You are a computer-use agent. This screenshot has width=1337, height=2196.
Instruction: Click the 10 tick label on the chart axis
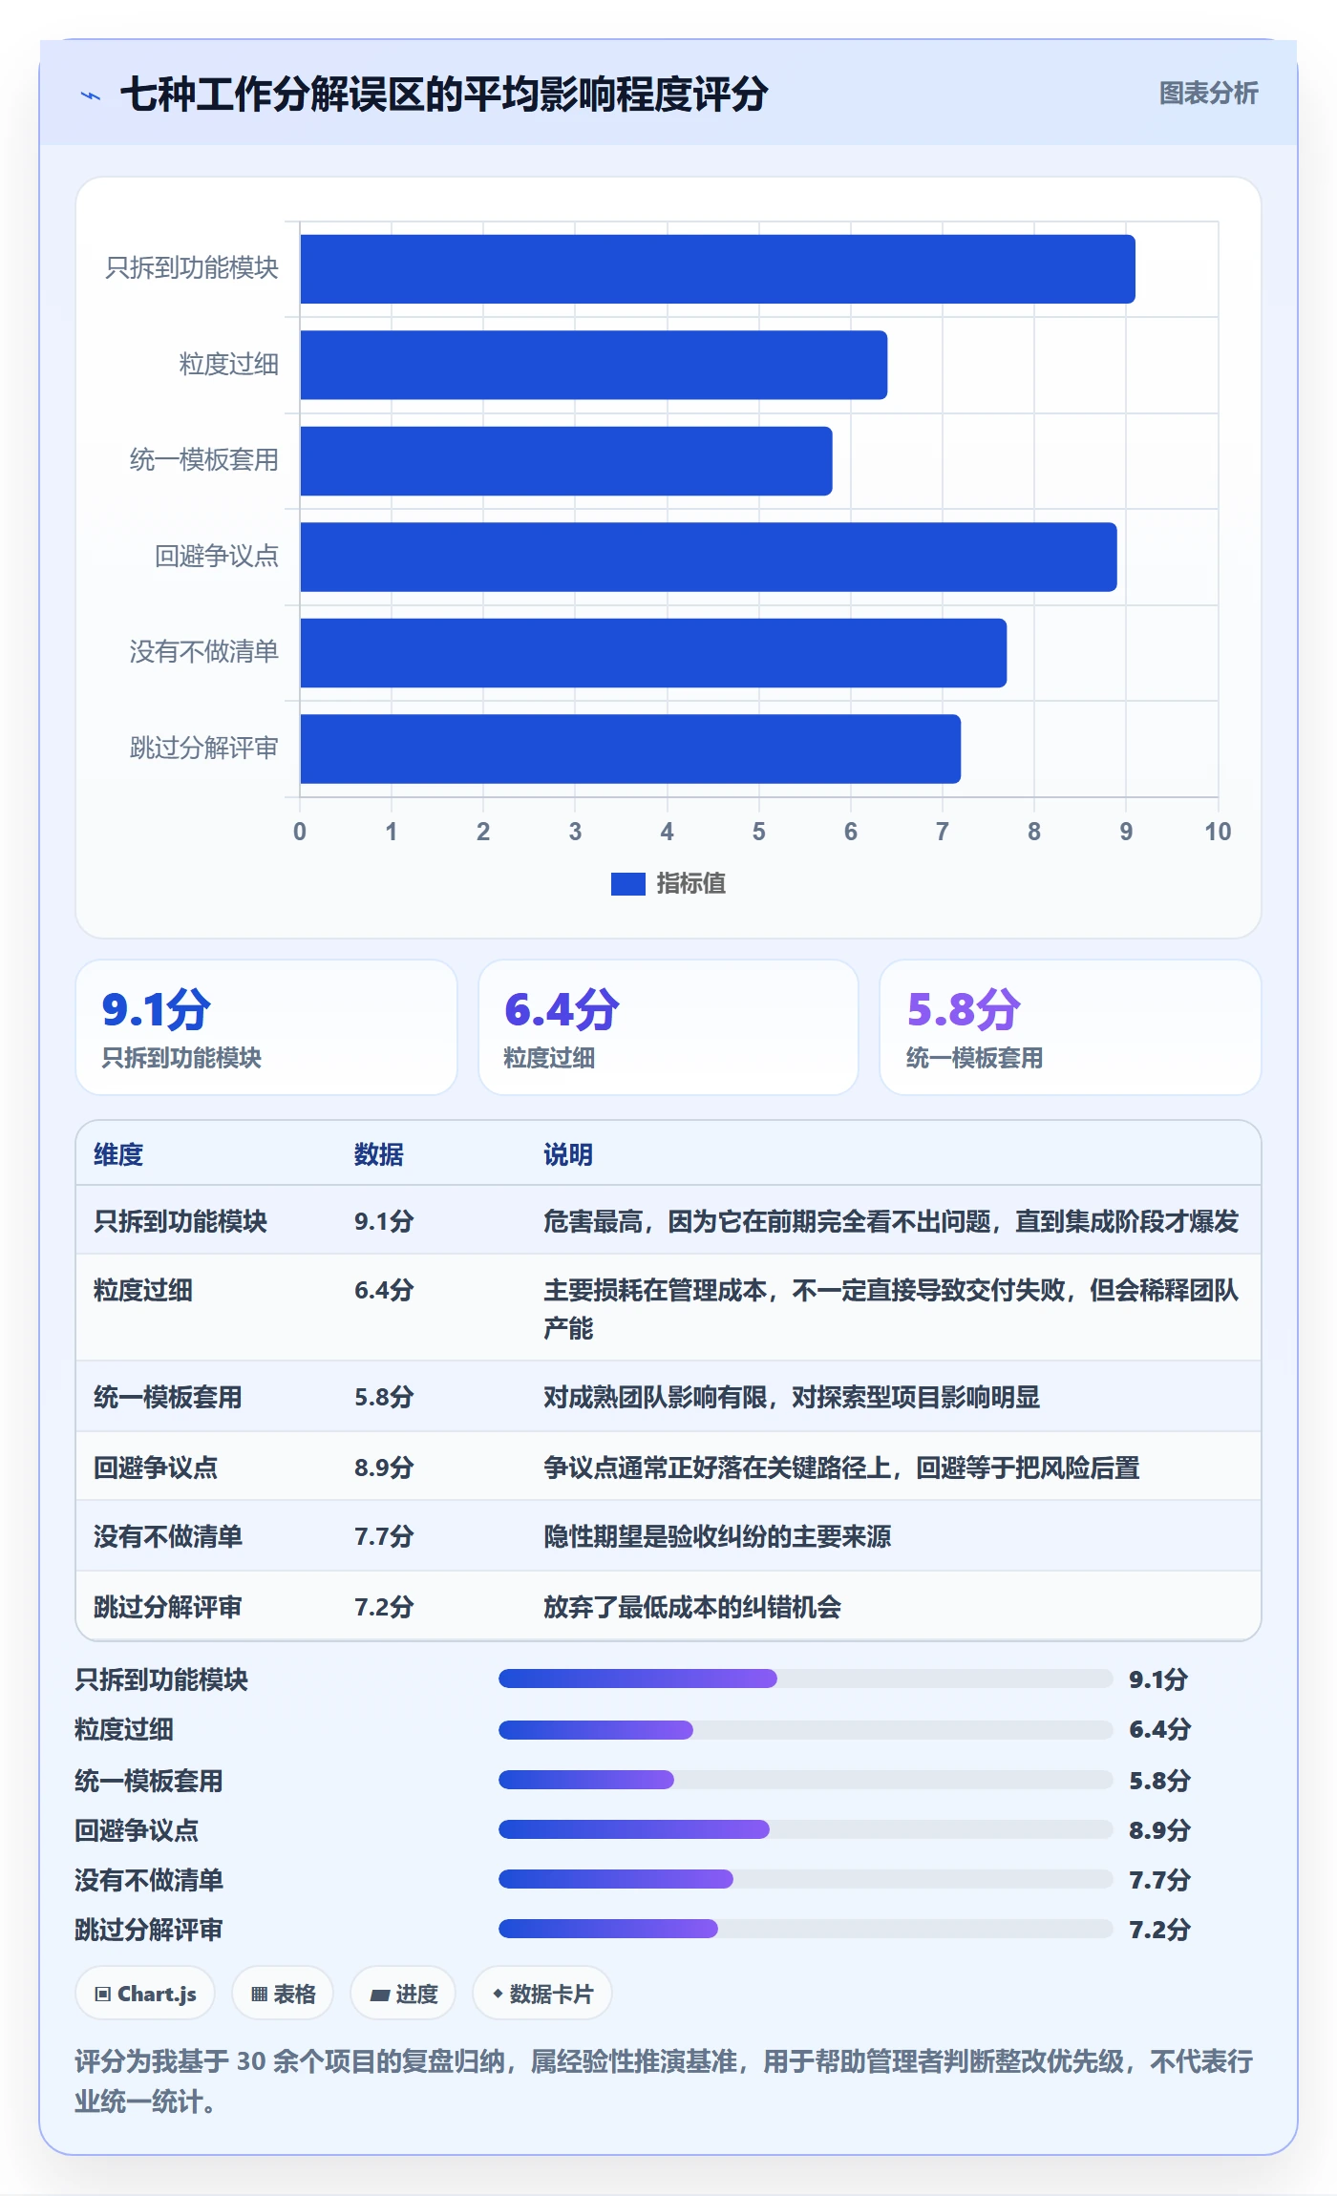click(1218, 832)
